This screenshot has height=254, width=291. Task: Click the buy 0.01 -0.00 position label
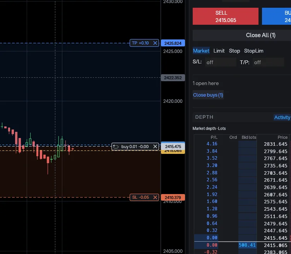(x=135, y=147)
